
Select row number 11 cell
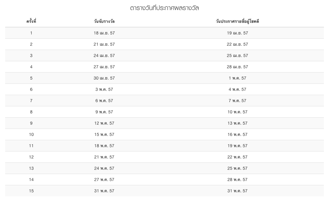tap(31, 146)
